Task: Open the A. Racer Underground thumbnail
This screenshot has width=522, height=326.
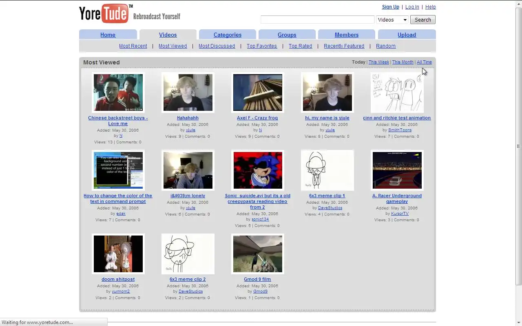Action: coord(397,170)
